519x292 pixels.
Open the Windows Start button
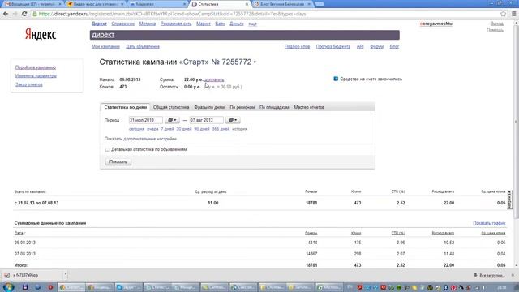click(x=8, y=286)
